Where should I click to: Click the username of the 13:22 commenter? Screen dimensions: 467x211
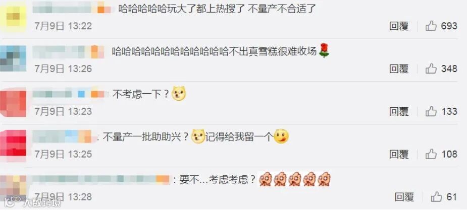[73, 9]
